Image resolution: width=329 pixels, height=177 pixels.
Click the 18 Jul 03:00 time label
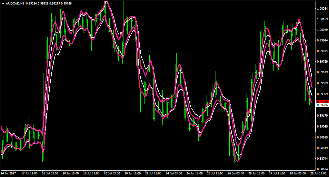click(x=50, y=173)
